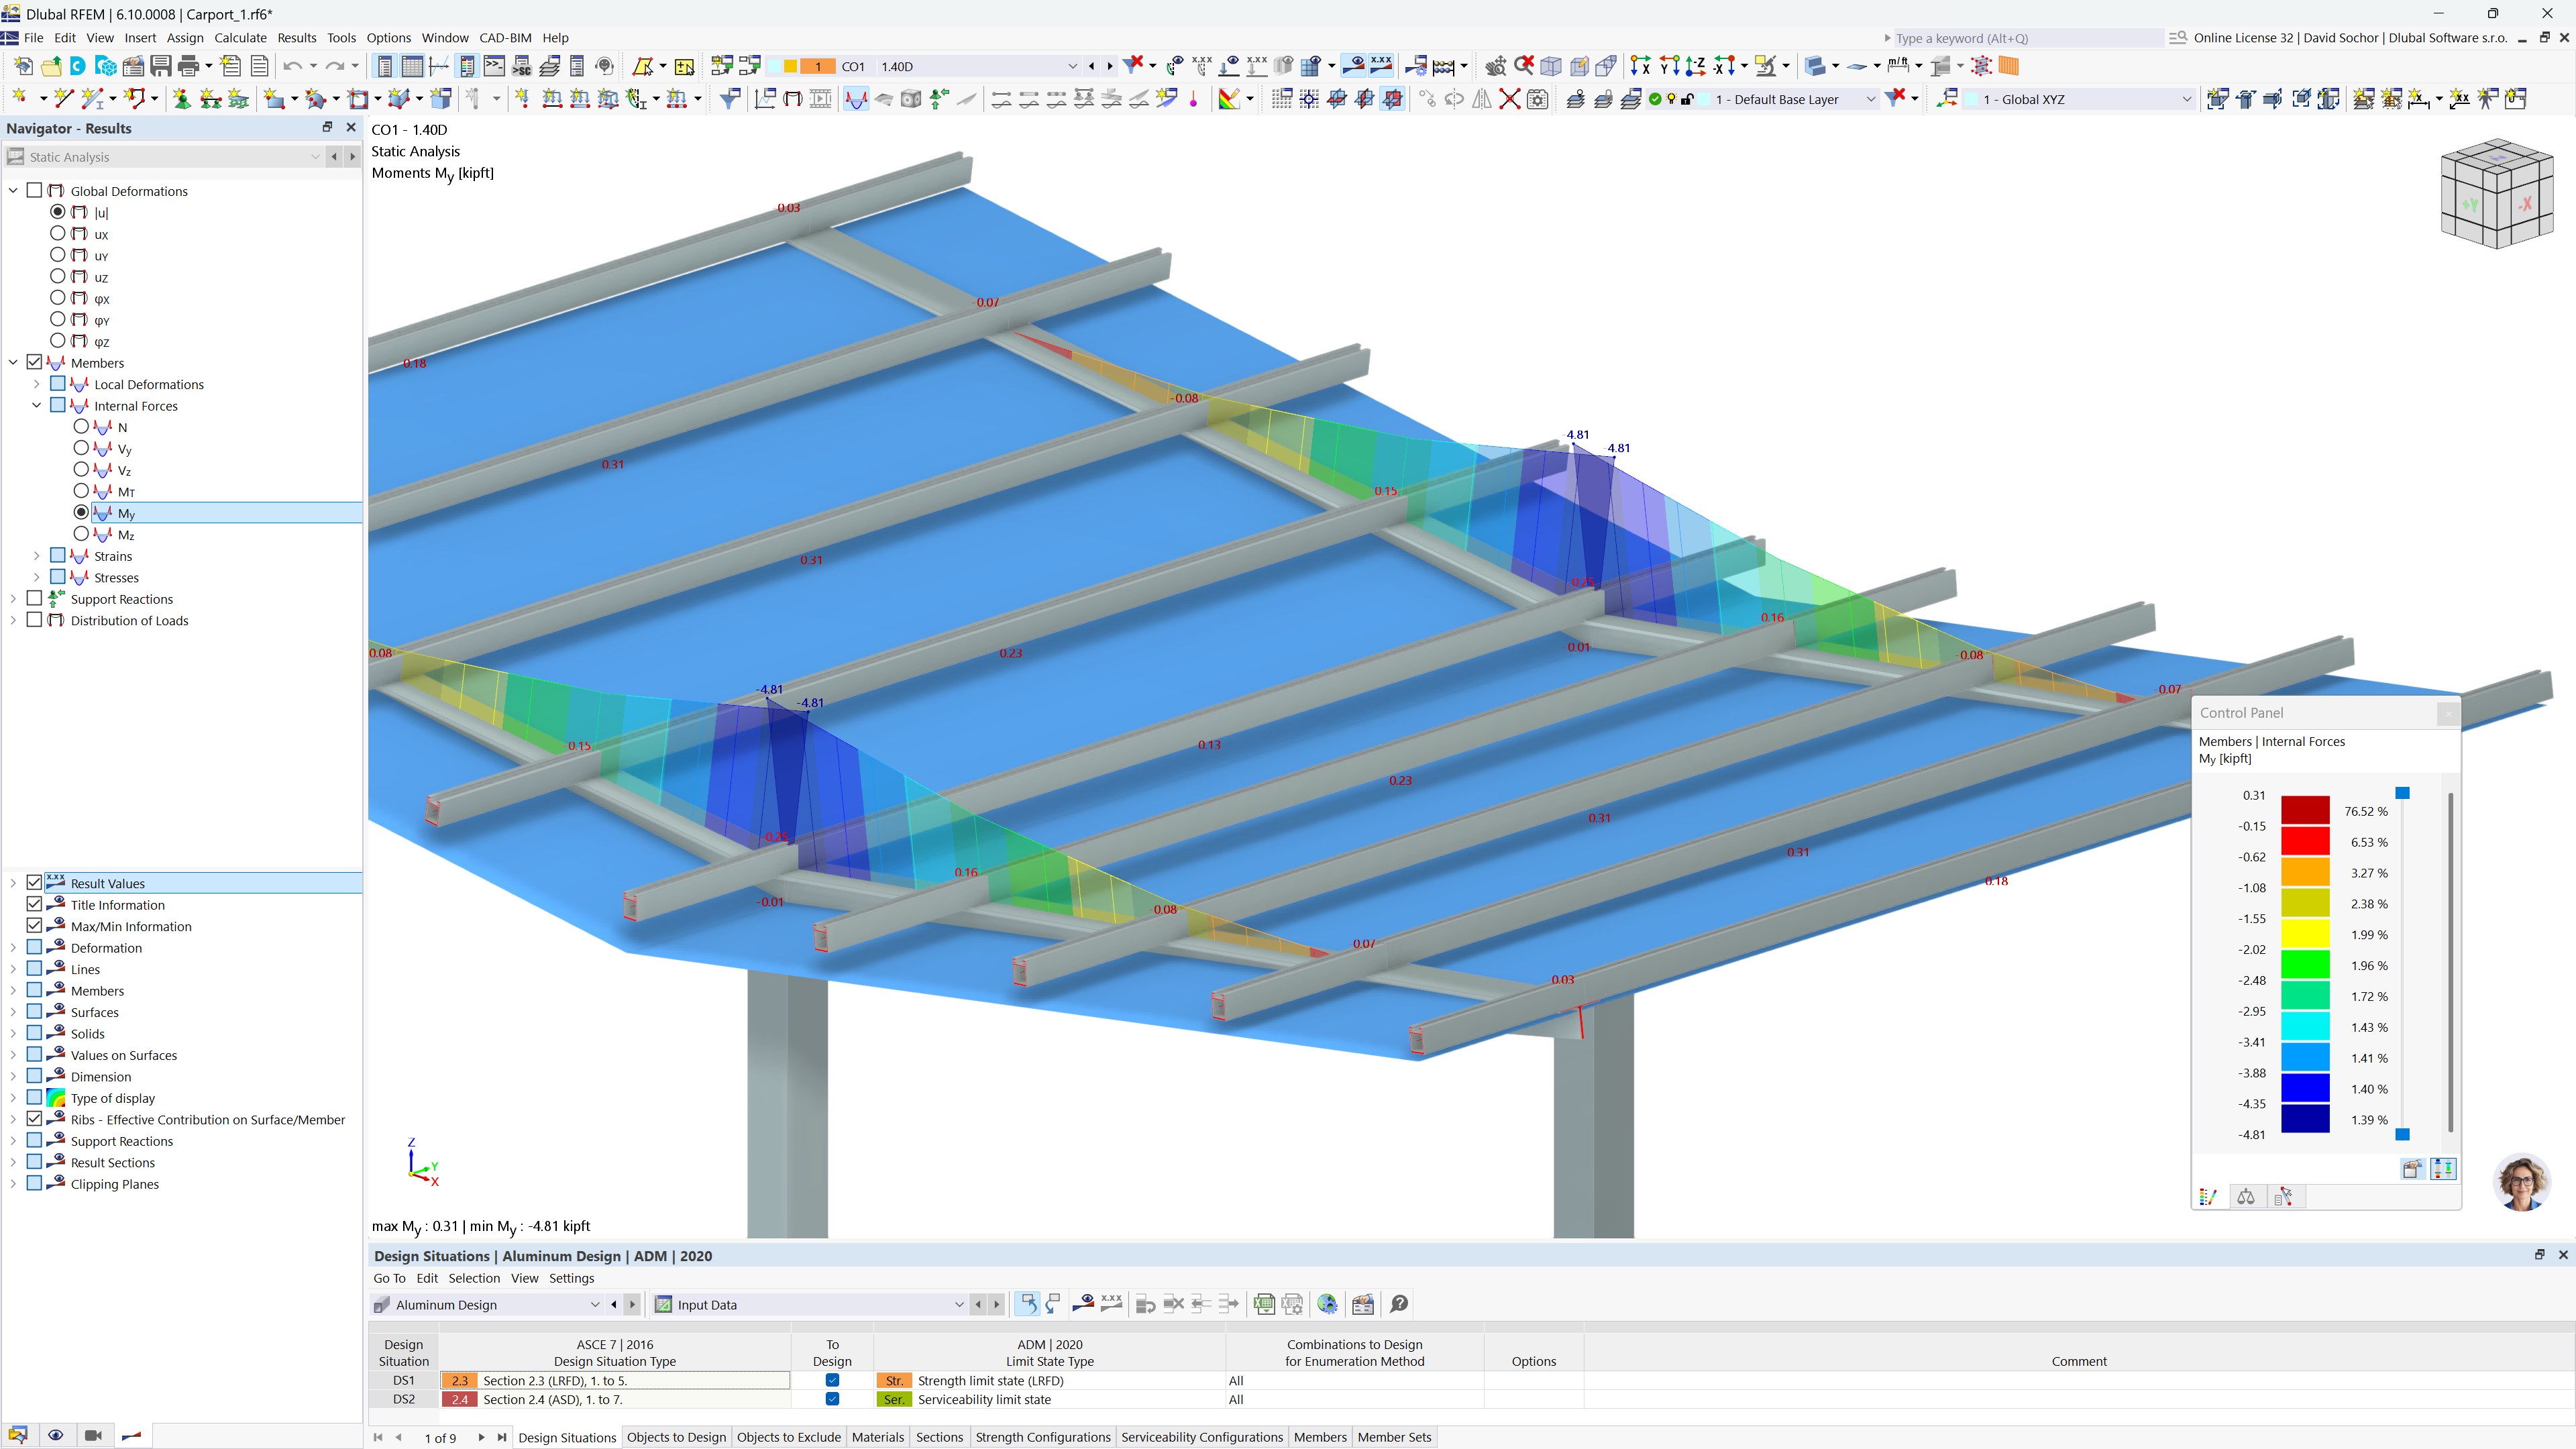This screenshot has height=1449, width=2576.
Task: Click the Save icon in main toolbar
Action: click(x=161, y=65)
